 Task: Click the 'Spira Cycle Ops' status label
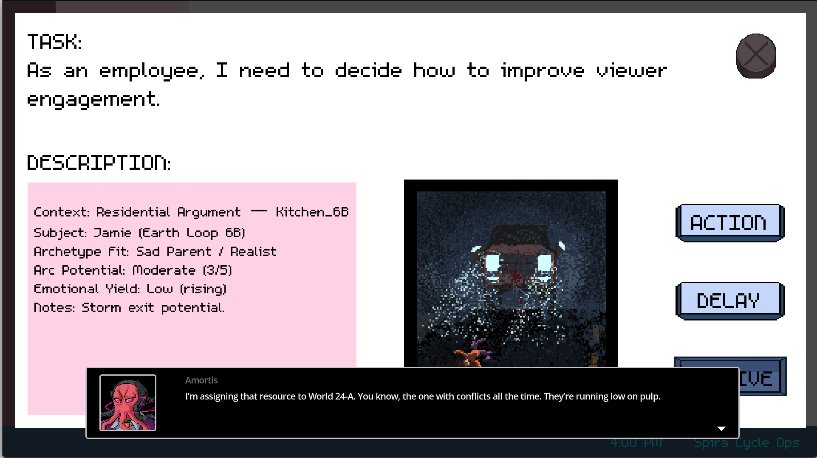[747, 443]
